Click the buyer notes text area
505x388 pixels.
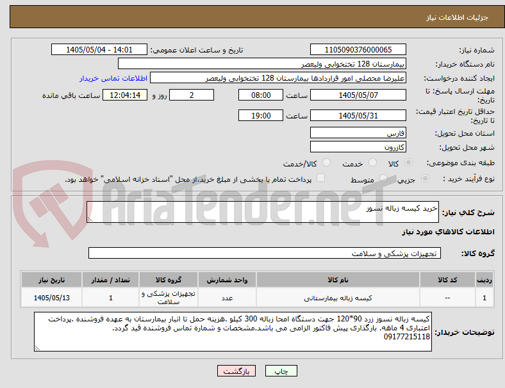(x=233, y=332)
